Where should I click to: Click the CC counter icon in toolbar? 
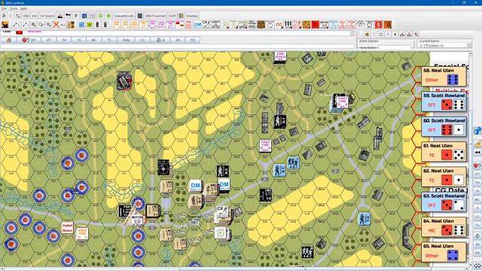[279, 25]
